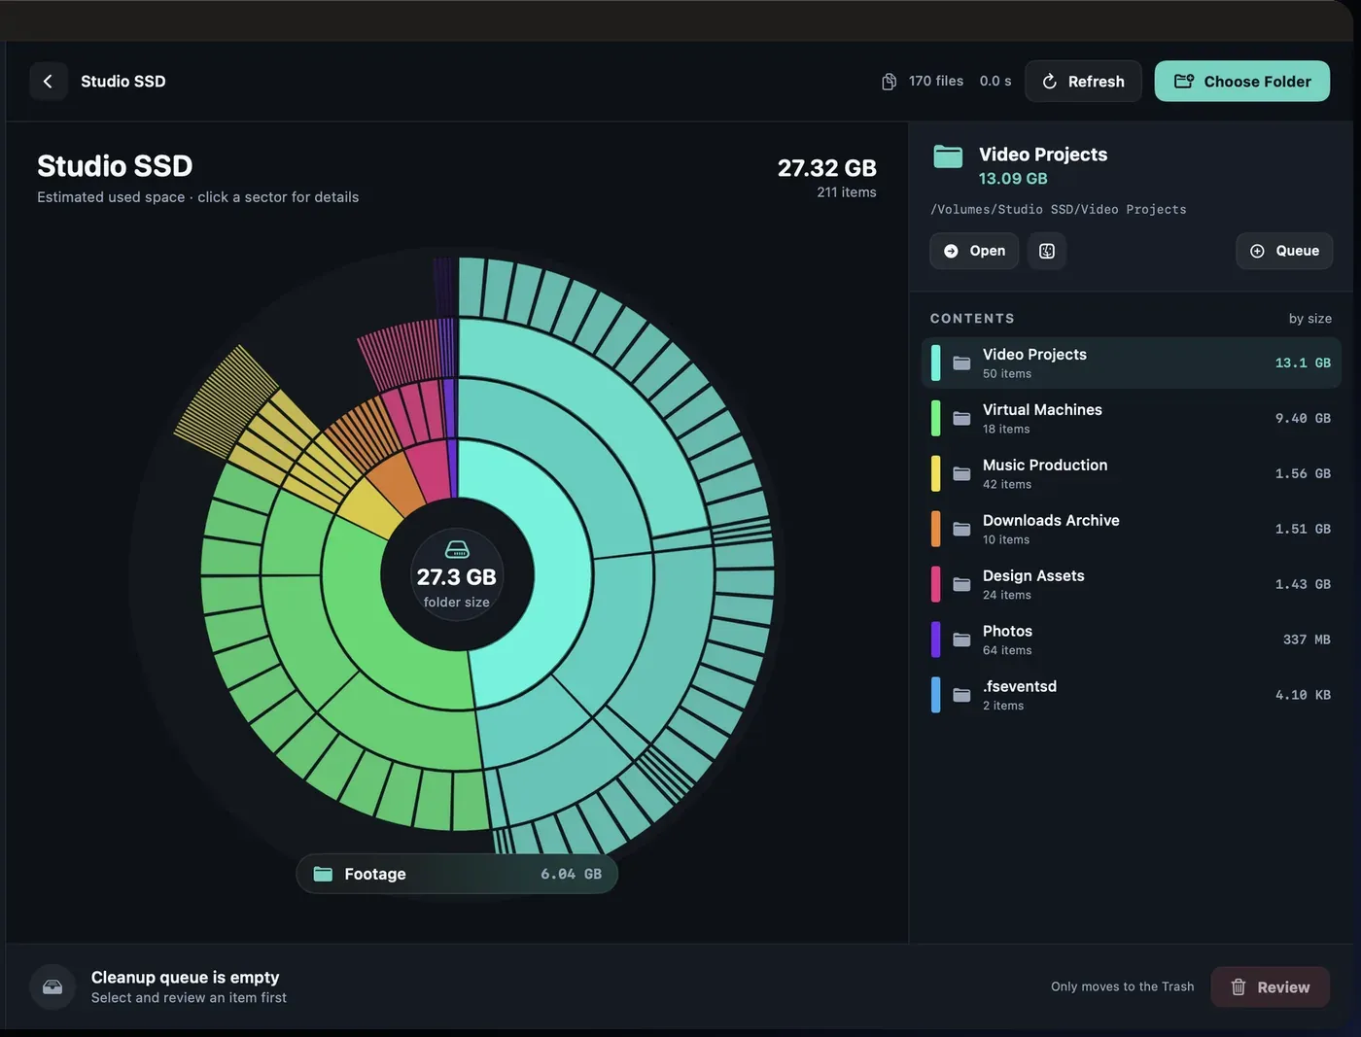The image size is (1361, 1037).
Task: Refresh the folder scan
Action: click(1083, 82)
